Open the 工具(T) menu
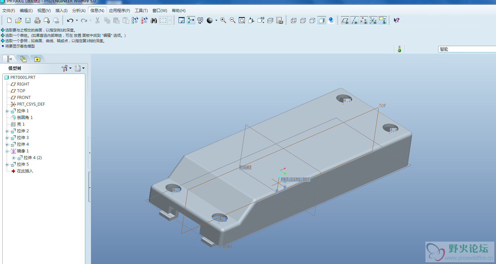 point(141,11)
